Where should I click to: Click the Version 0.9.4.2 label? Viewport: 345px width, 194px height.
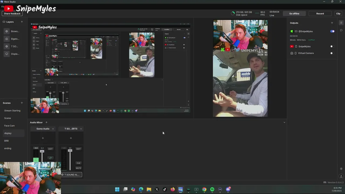pyautogui.click(x=336, y=182)
